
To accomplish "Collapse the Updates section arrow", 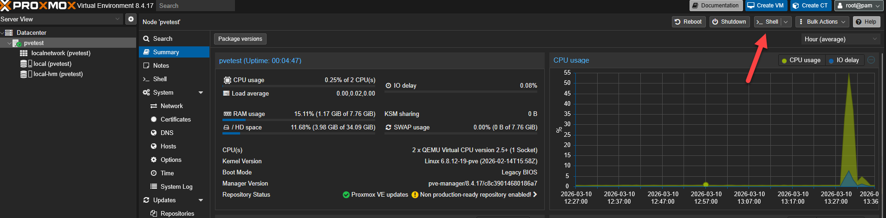I will tap(201, 200).
